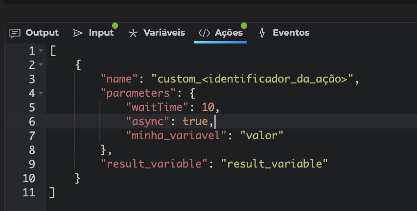Screen dimensions: 417x211
Task: Fold the object starting at line 2
Action: tap(41, 65)
